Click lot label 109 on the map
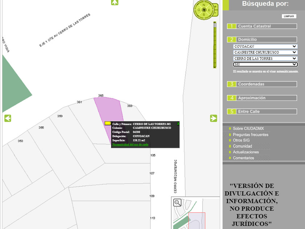Screen dimensions: 305x229 coord(152,196)
